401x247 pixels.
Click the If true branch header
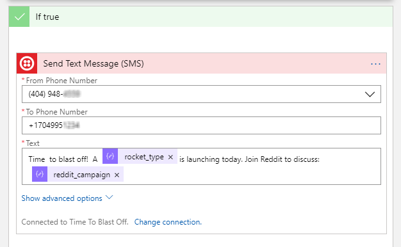(x=201, y=17)
